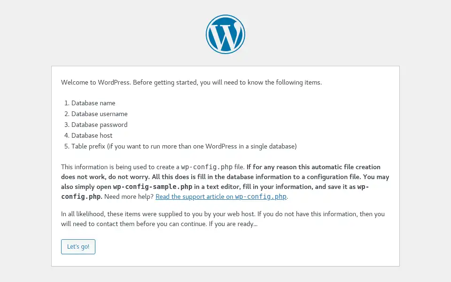Click the WordPress logo at the top

(x=225, y=34)
